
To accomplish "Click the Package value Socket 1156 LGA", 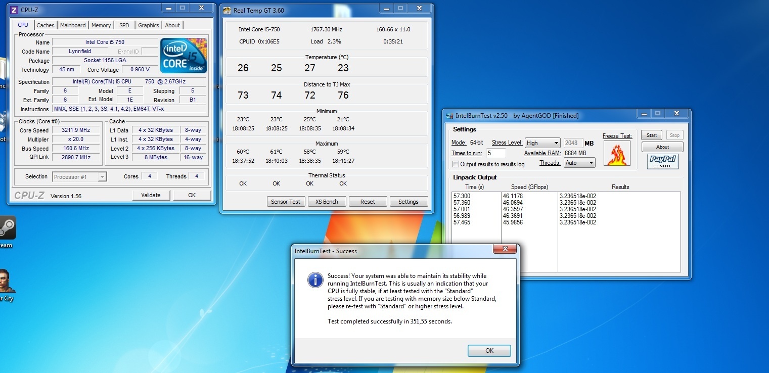I will point(105,61).
